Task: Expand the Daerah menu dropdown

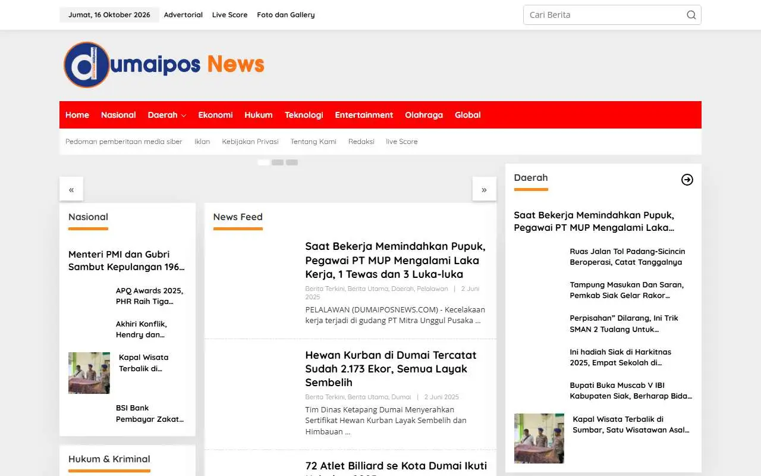Action: coord(167,115)
